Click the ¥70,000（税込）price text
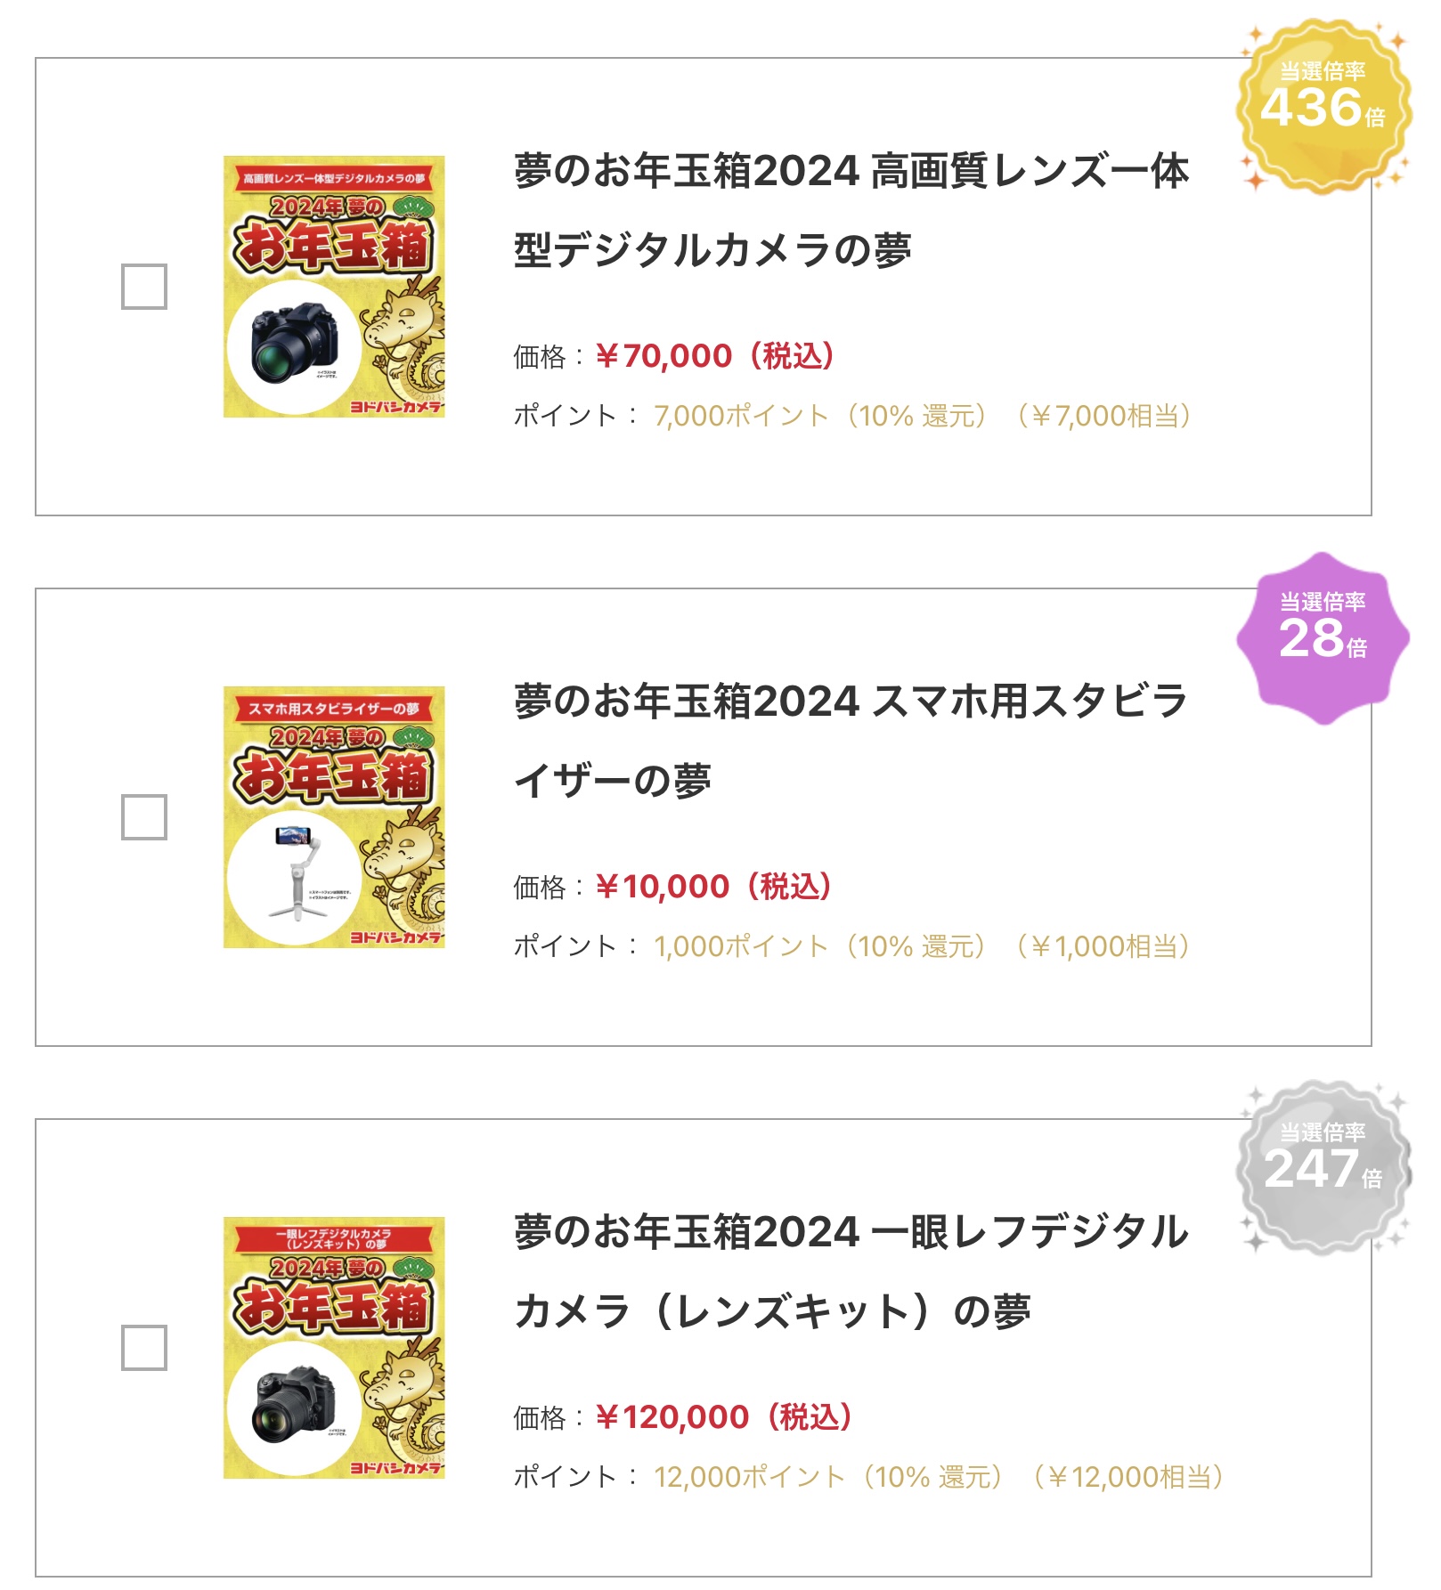 (716, 356)
